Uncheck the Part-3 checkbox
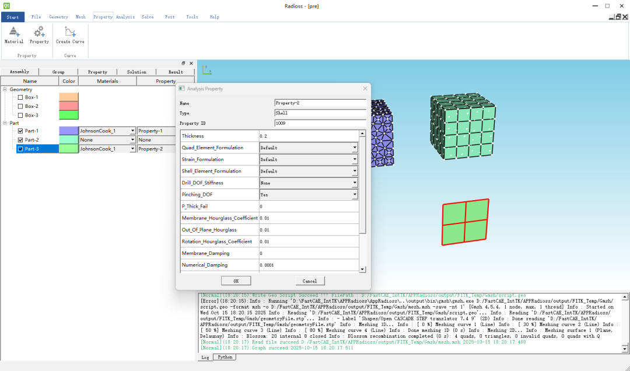This screenshot has width=630, height=371. click(x=20, y=149)
